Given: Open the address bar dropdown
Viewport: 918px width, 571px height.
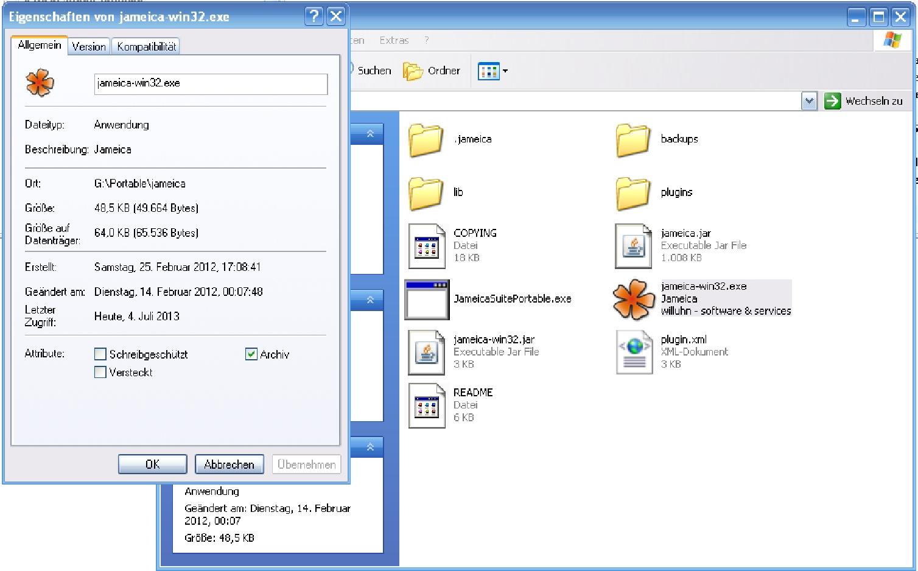Looking at the screenshot, I should click(808, 102).
